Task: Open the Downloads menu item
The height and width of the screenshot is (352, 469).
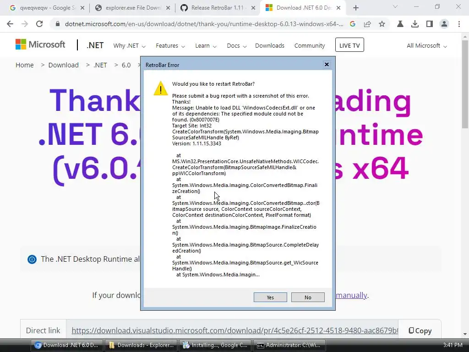Action: 269,46
